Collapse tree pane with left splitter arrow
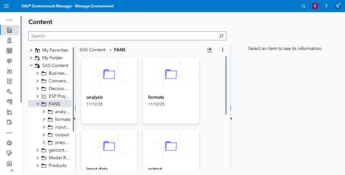The width and height of the screenshot is (345, 175). point(74,119)
